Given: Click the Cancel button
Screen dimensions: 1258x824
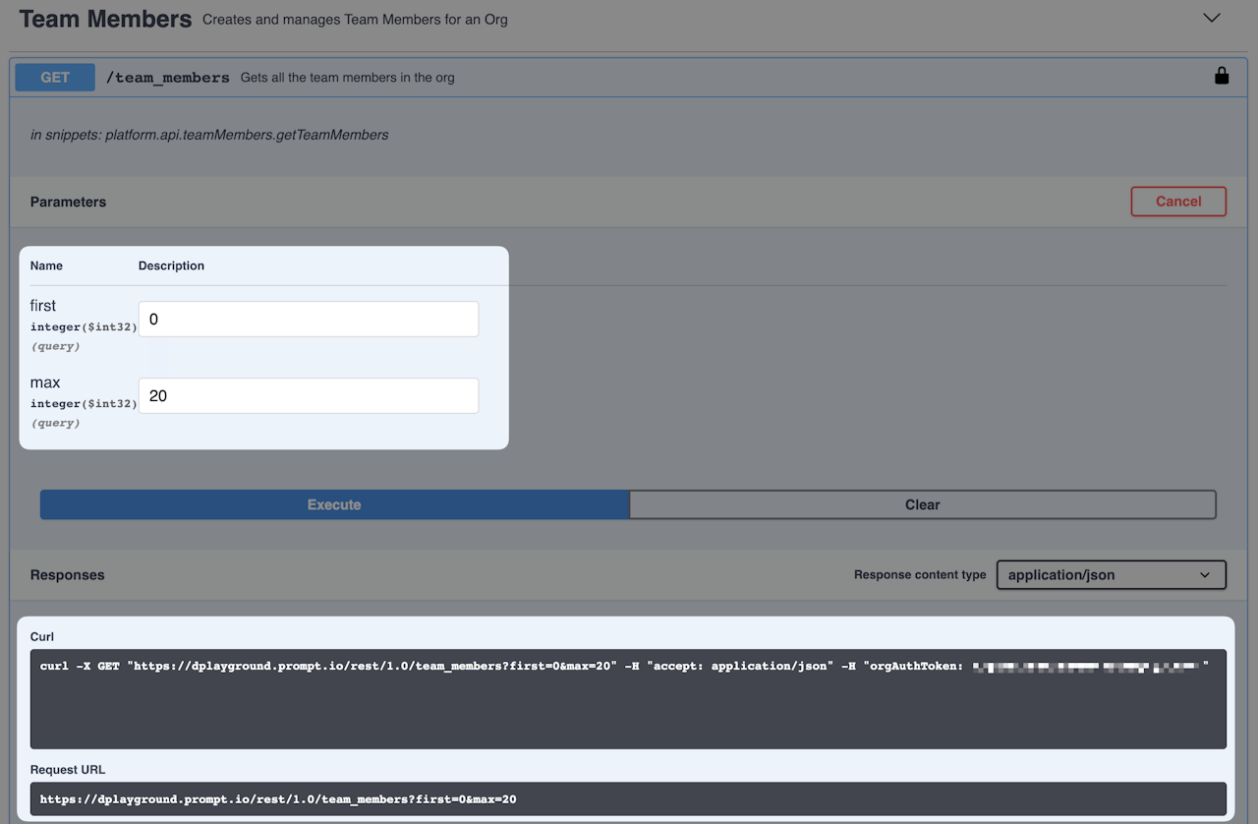Looking at the screenshot, I should pyautogui.click(x=1178, y=201).
